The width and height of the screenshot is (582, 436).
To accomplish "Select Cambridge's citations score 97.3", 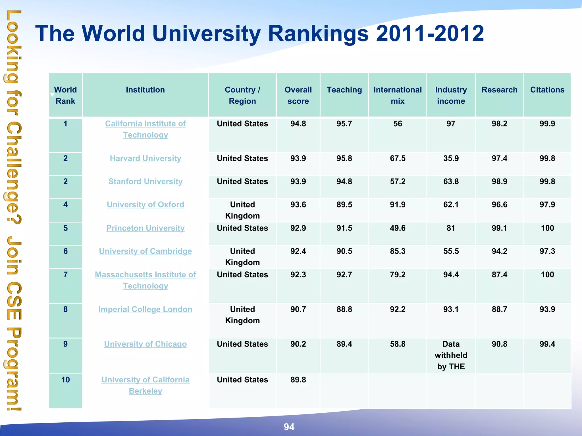I will coord(547,251).
